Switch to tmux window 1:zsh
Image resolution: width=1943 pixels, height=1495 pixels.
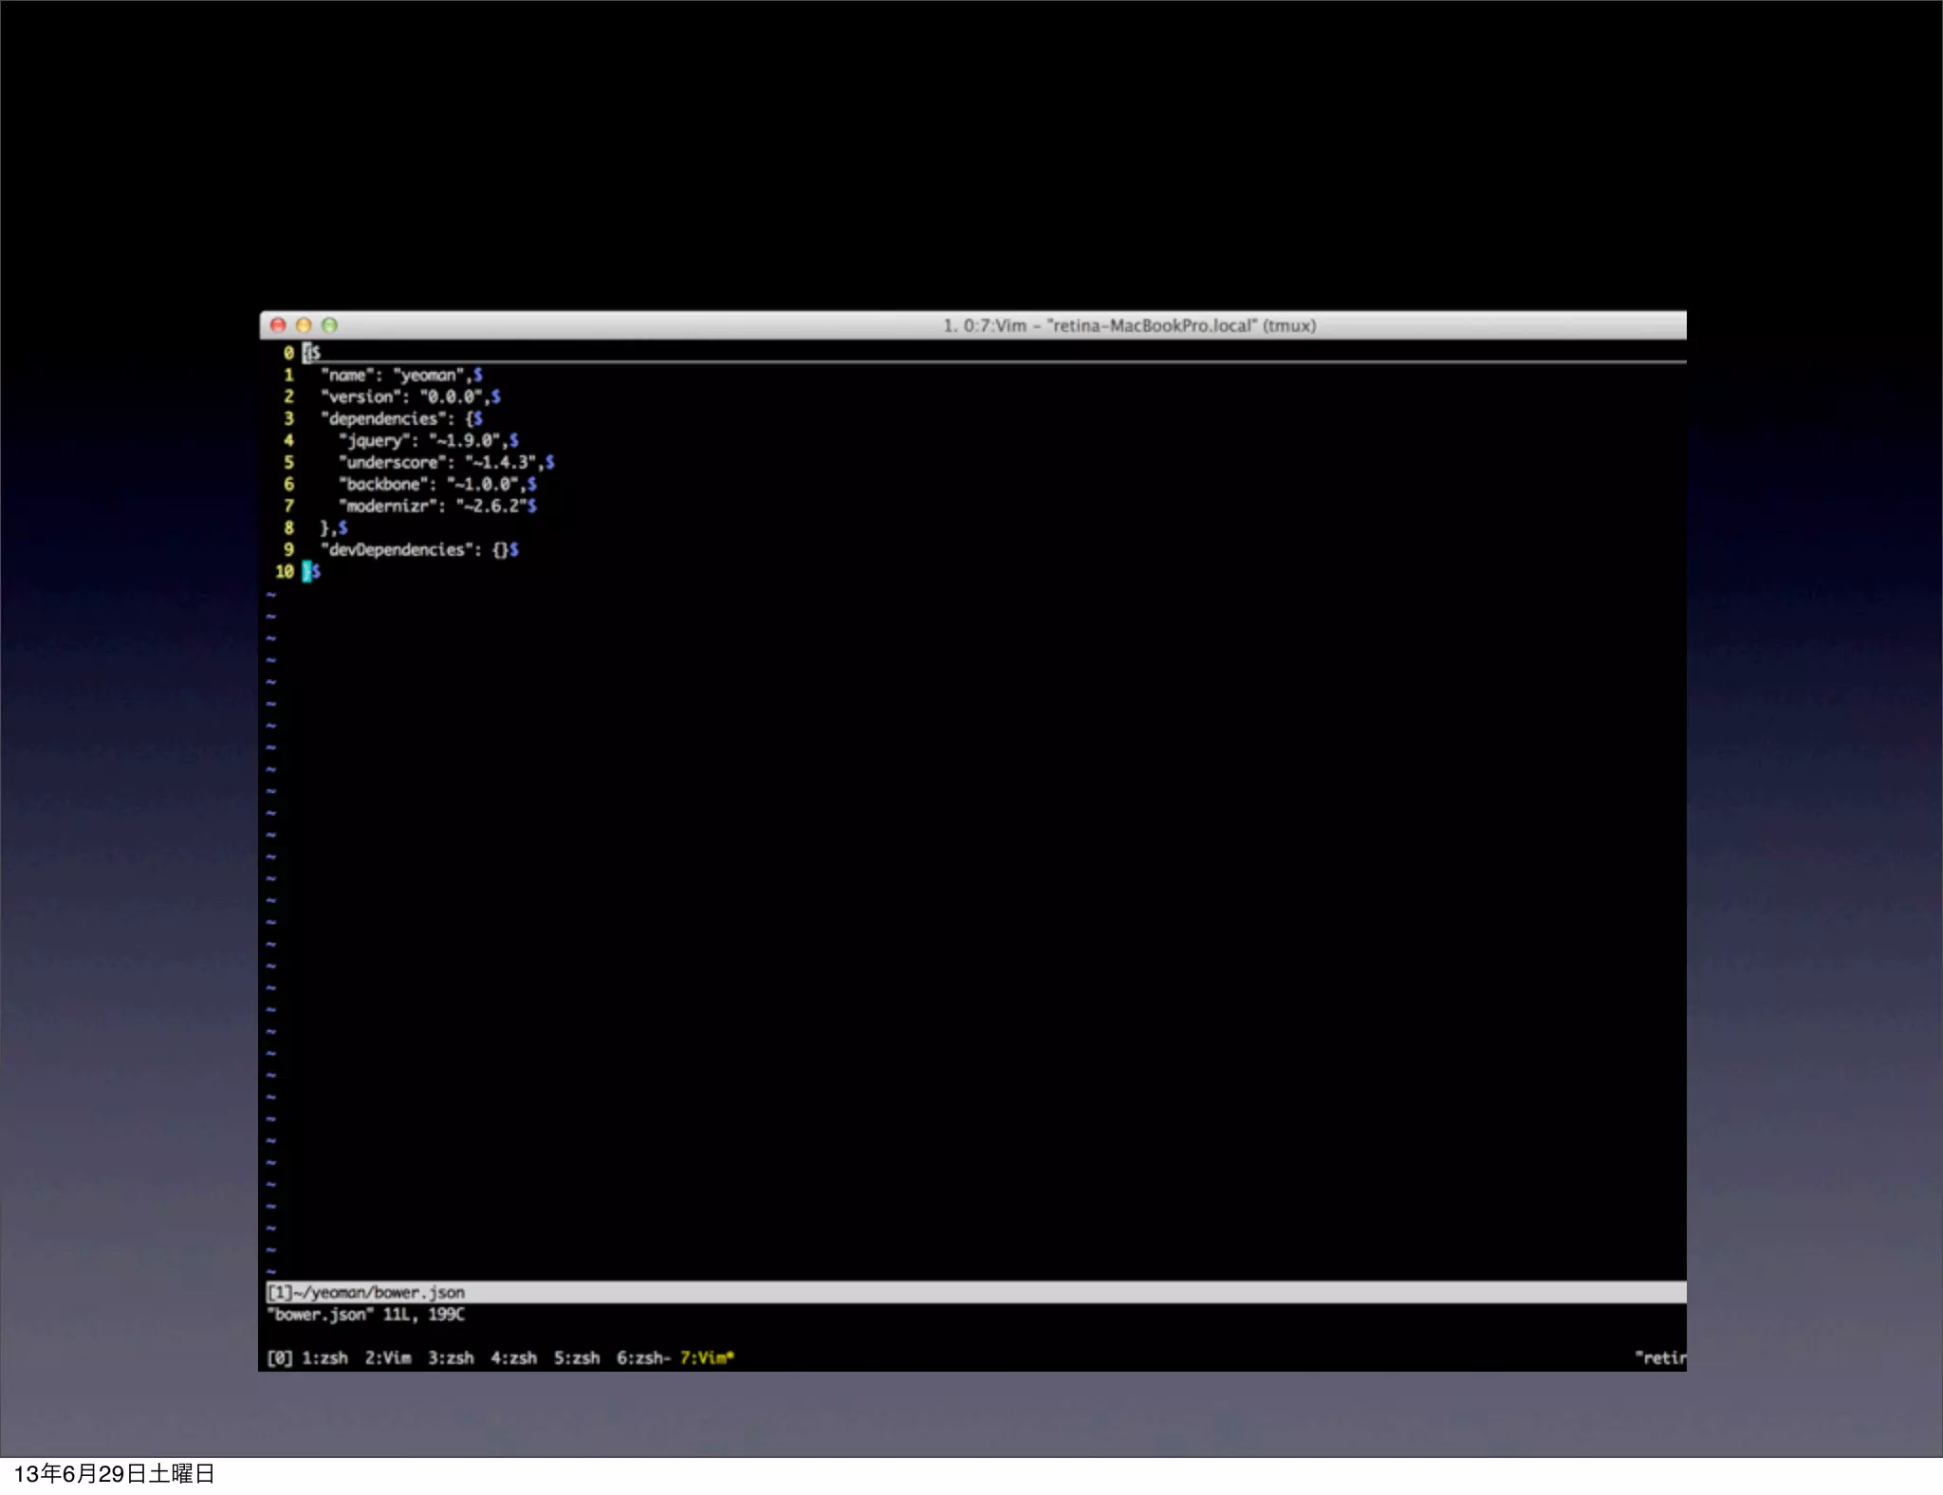[324, 1357]
